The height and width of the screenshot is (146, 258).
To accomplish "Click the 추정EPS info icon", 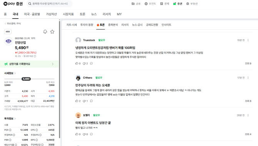I will click(x=40, y=135).
